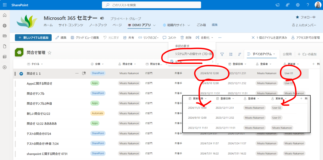Click 2 人のメンバー
The width and height of the screenshot is (323, 160).
304,25
